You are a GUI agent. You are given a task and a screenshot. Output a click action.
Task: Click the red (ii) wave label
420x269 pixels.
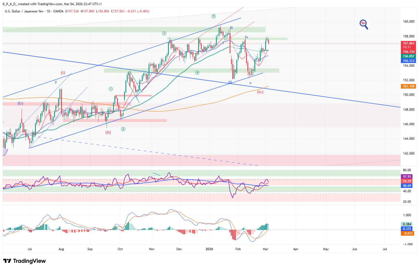pos(108,132)
